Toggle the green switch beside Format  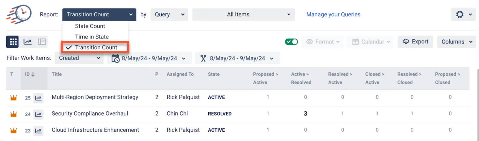[291, 42]
